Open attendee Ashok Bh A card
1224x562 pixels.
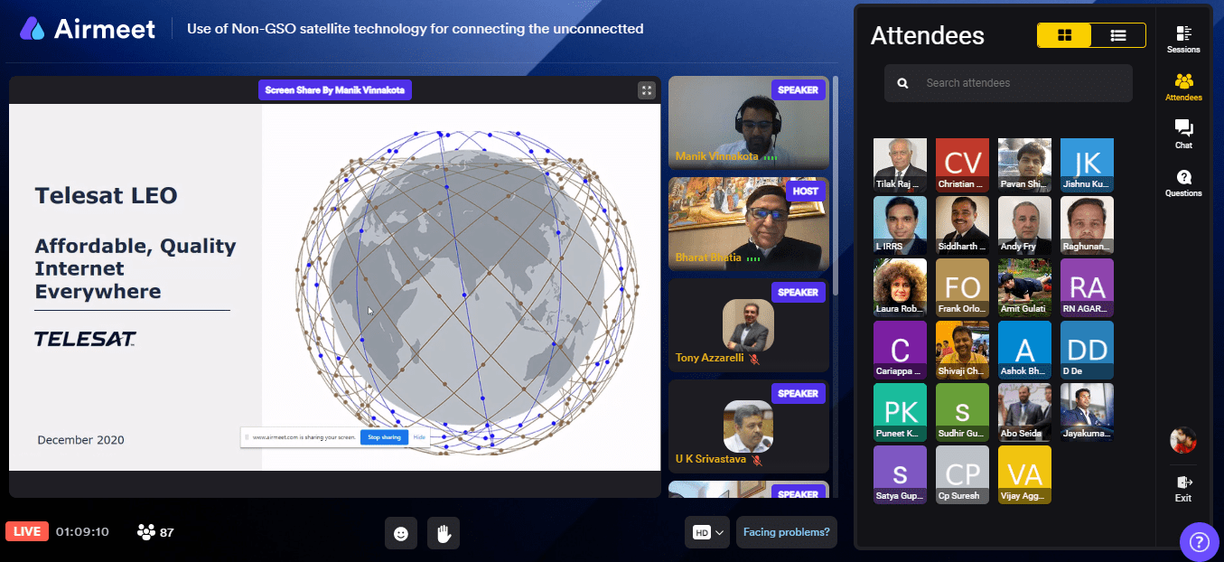tap(1024, 350)
